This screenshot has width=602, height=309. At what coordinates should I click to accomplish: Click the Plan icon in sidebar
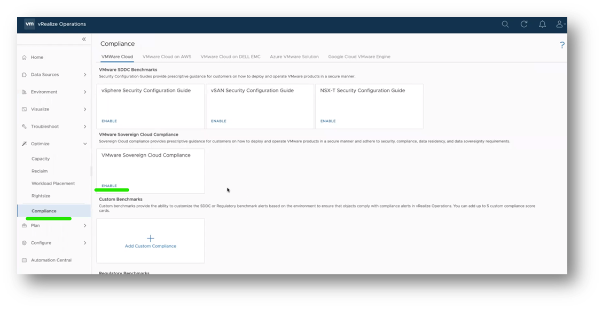(24, 225)
